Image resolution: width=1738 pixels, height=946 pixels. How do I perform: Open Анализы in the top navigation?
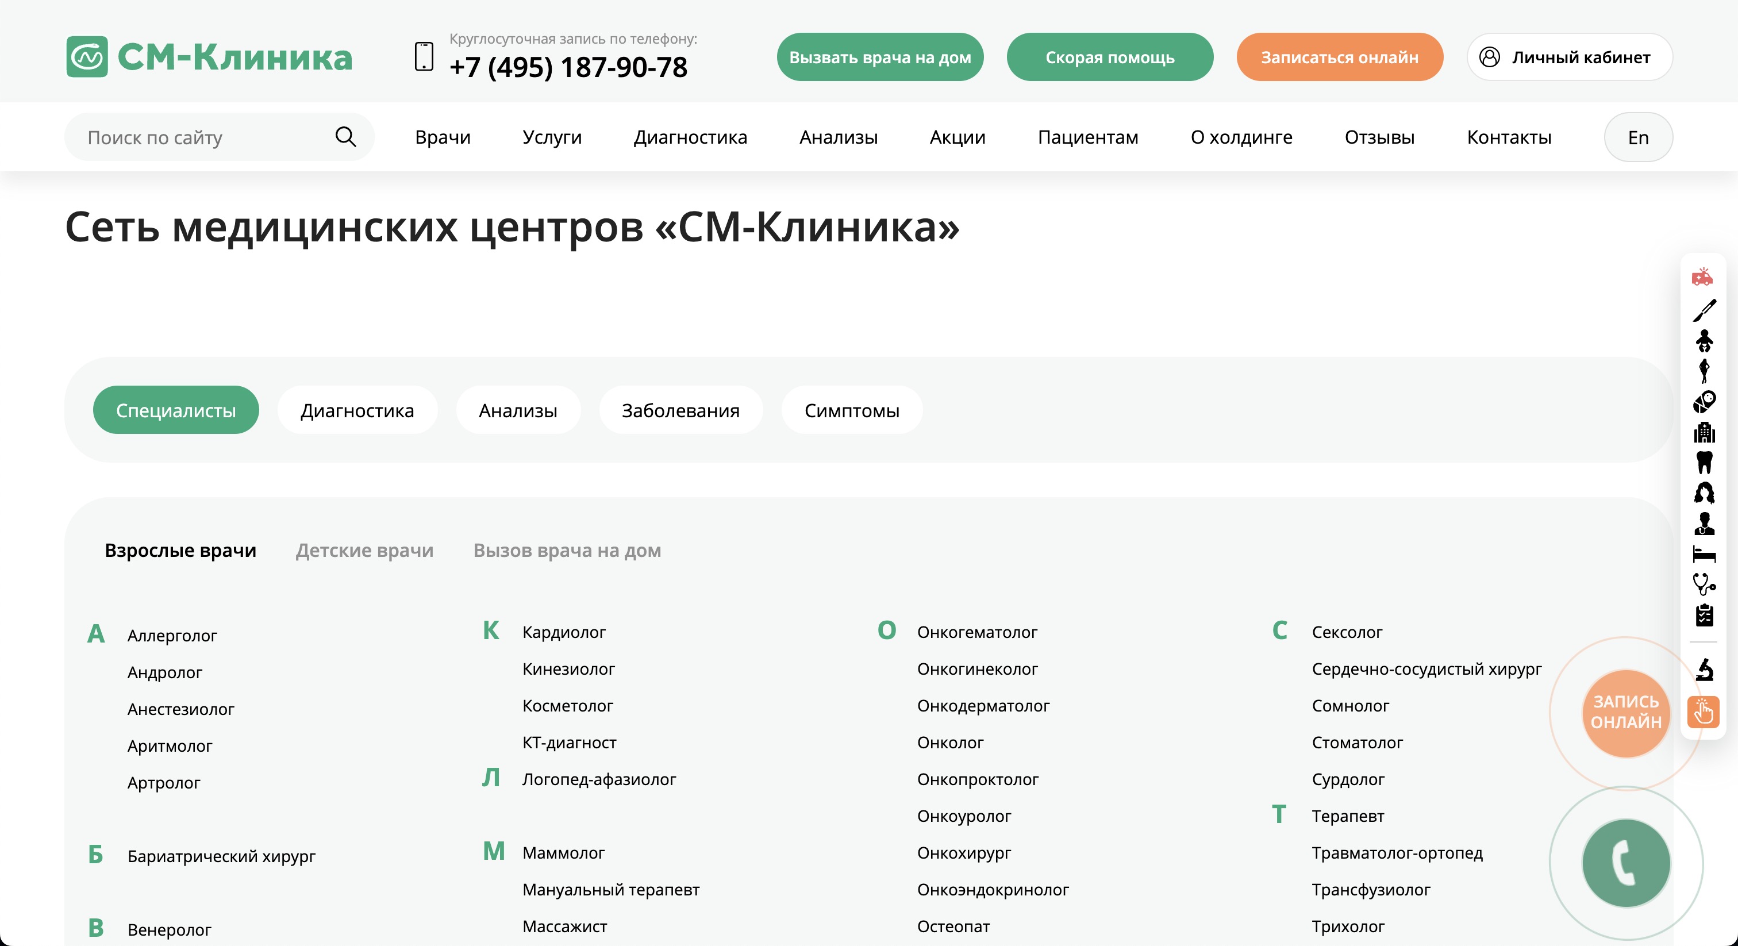pos(839,137)
